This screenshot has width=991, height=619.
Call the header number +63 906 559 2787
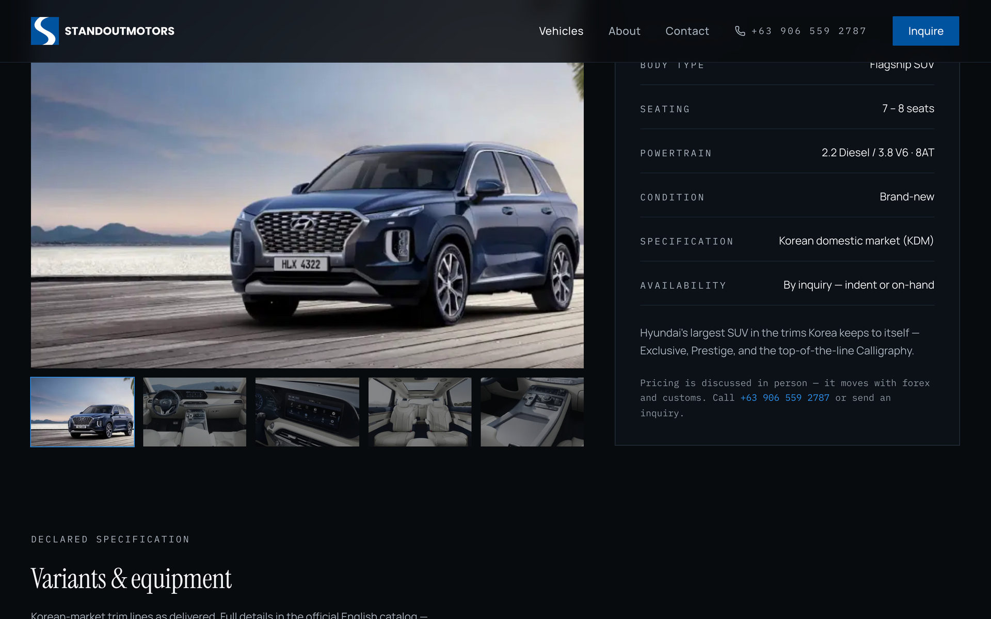[x=808, y=31]
